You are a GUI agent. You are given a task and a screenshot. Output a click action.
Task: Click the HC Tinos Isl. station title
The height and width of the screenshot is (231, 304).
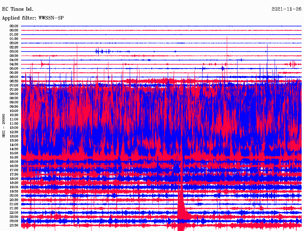point(18,9)
